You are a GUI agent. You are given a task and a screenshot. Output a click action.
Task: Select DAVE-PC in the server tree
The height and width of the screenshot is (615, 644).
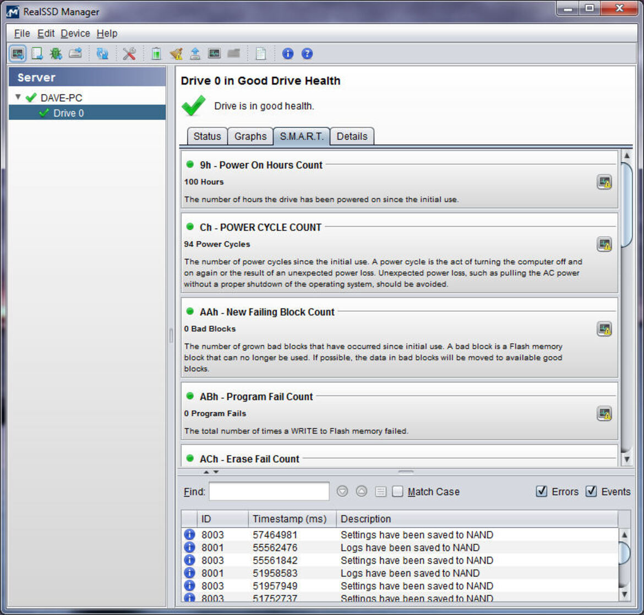click(x=61, y=98)
